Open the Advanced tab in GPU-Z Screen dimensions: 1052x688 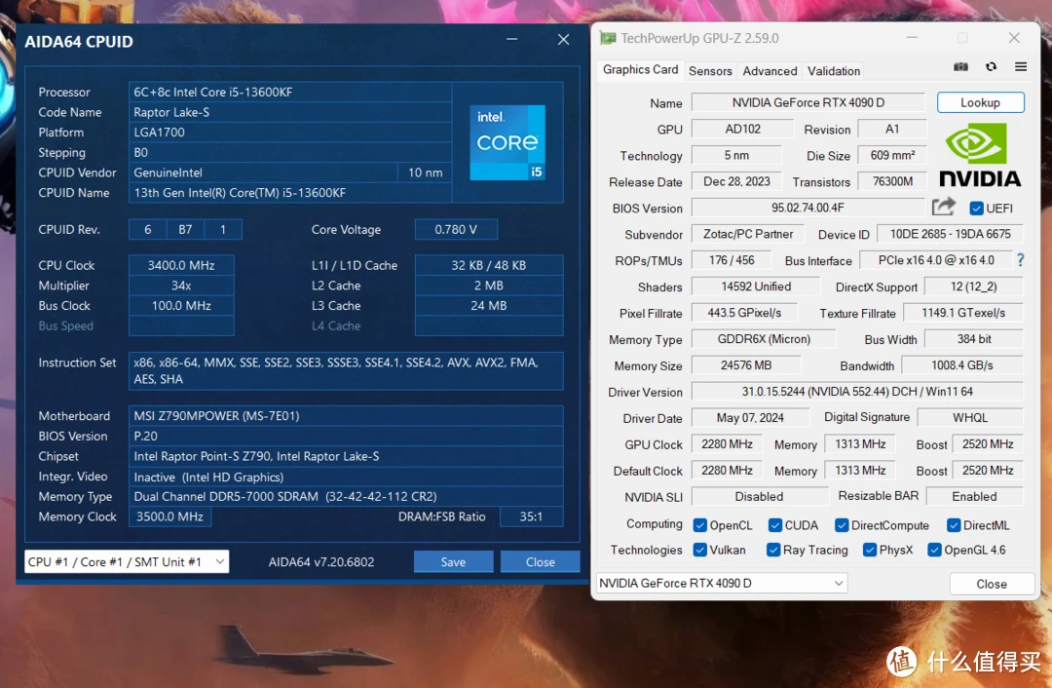[770, 71]
